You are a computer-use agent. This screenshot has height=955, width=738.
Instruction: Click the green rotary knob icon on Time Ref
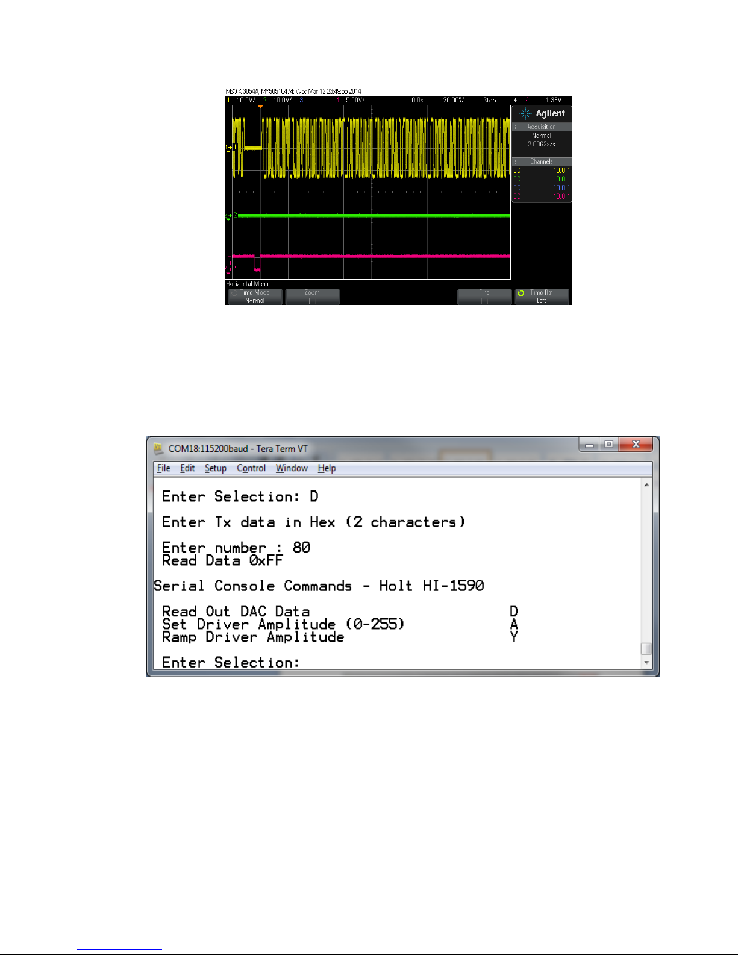point(521,293)
